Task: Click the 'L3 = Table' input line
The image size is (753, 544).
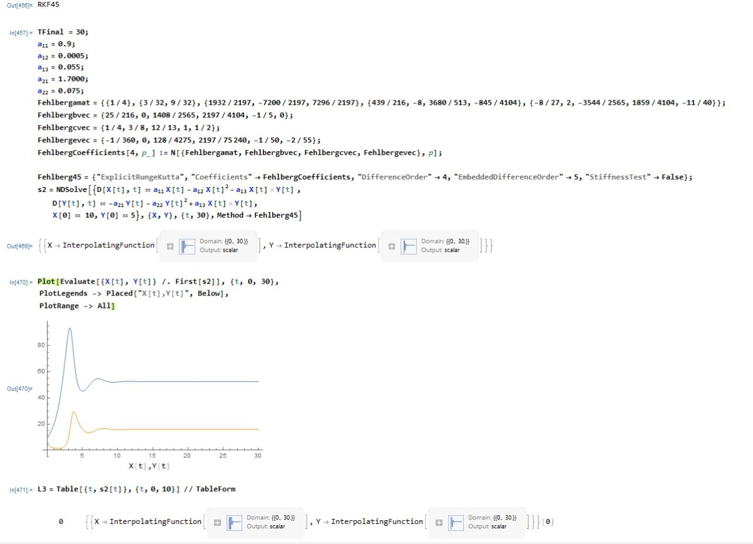Action: coord(136,489)
